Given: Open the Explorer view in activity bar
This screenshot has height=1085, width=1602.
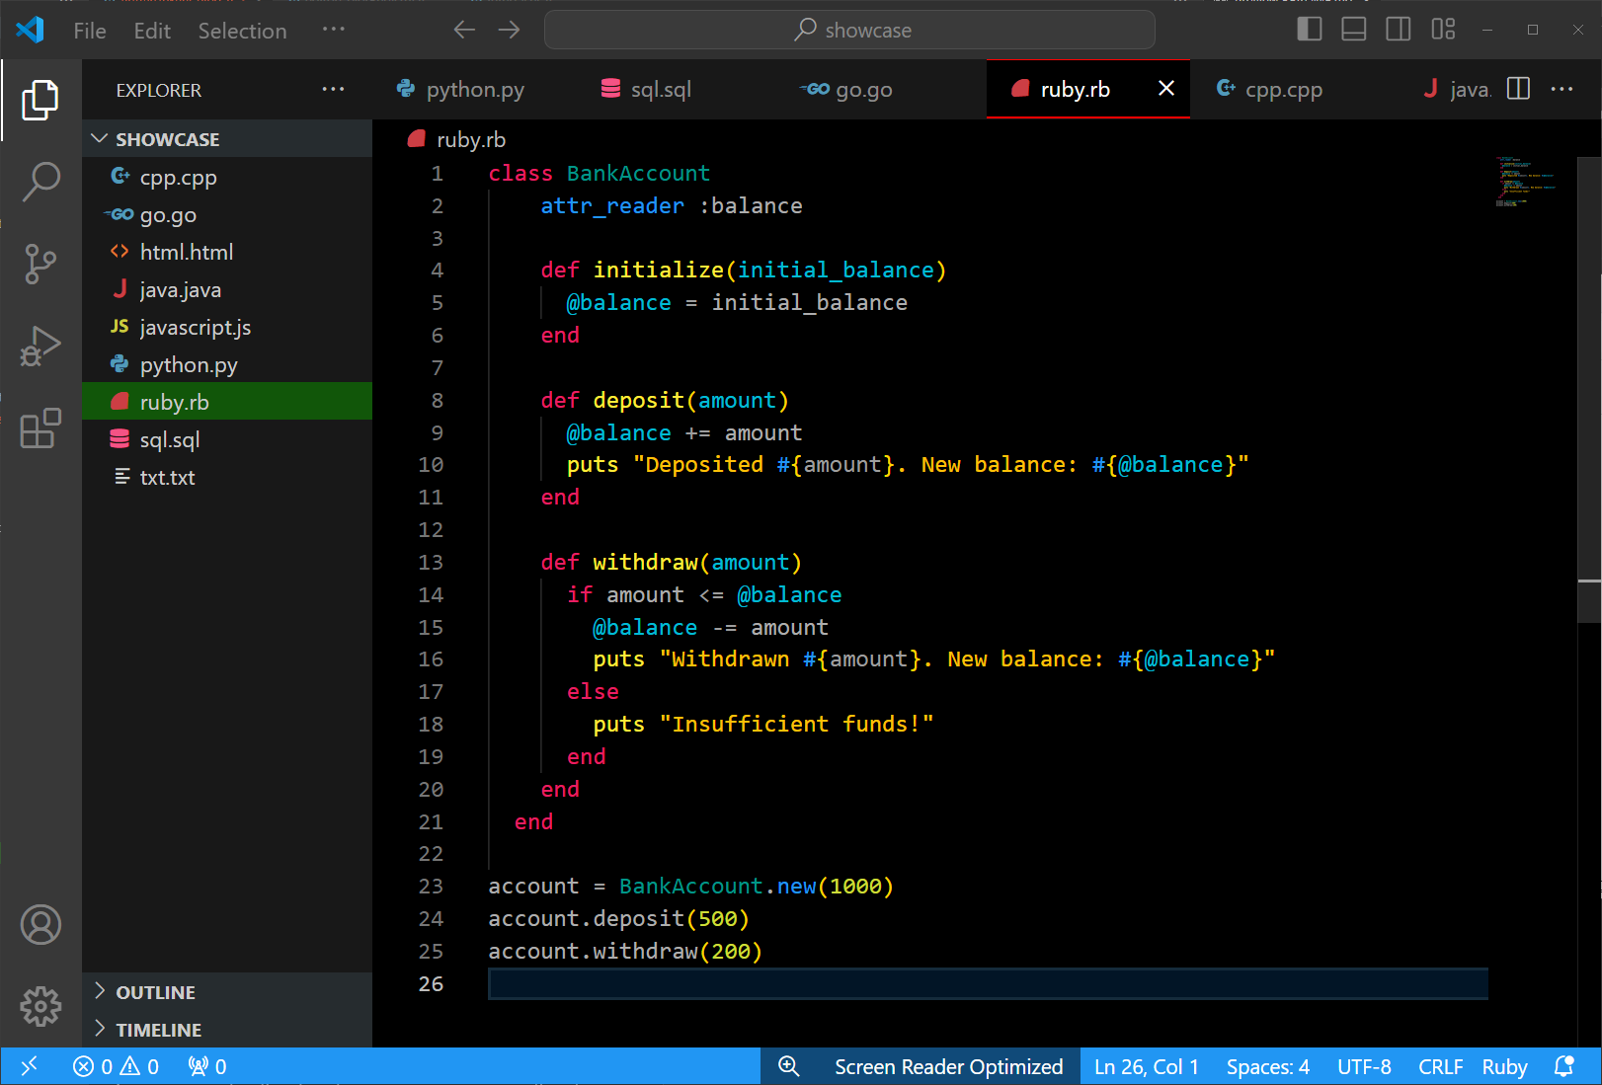Looking at the screenshot, I should [40, 100].
